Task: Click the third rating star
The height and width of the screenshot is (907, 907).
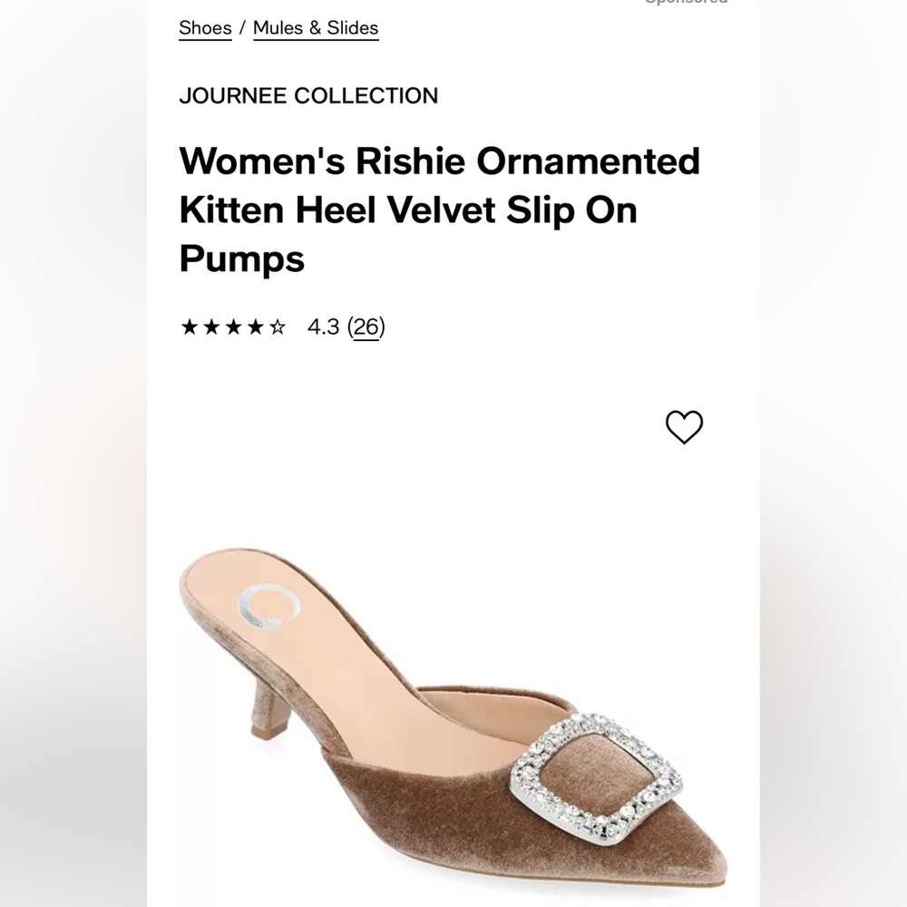Action: [x=234, y=327]
